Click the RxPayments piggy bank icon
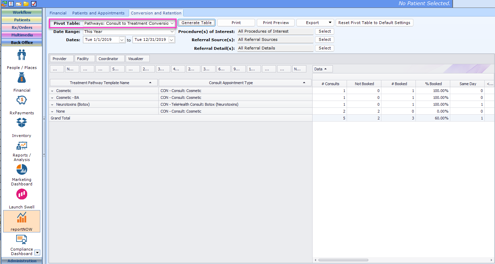495x264 pixels. 21,101
